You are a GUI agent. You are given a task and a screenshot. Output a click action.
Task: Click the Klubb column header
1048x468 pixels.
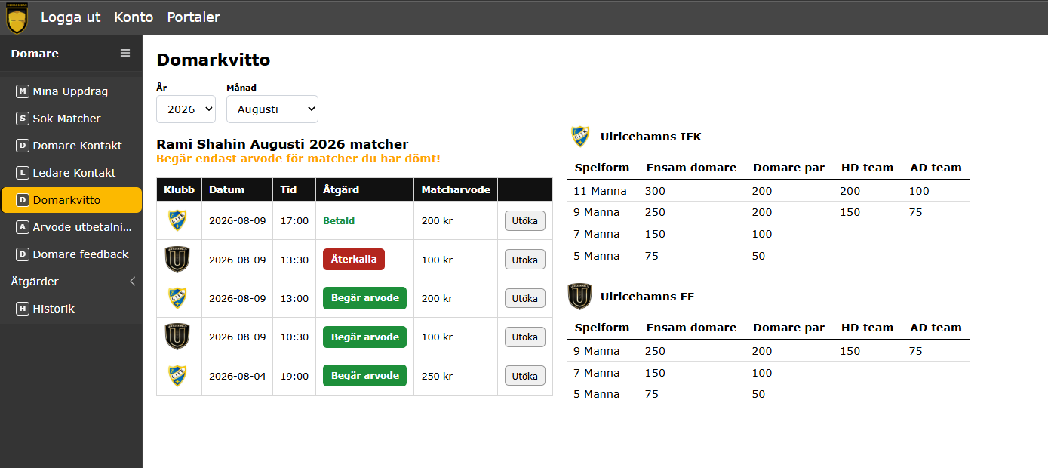tap(179, 189)
